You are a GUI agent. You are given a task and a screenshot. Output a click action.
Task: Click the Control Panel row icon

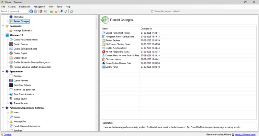pyautogui.click(x=104, y=67)
